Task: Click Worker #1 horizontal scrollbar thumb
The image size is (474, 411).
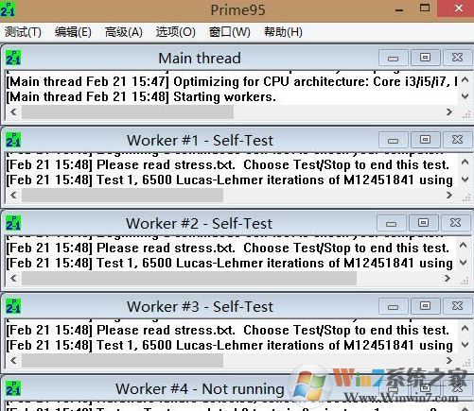Action: [122, 195]
